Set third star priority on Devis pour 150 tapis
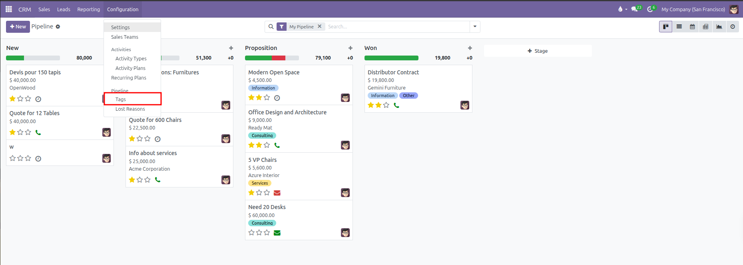The image size is (743, 265). (x=28, y=99)
